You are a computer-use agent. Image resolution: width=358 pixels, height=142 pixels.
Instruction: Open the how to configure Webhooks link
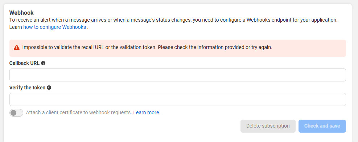(54, 27)
